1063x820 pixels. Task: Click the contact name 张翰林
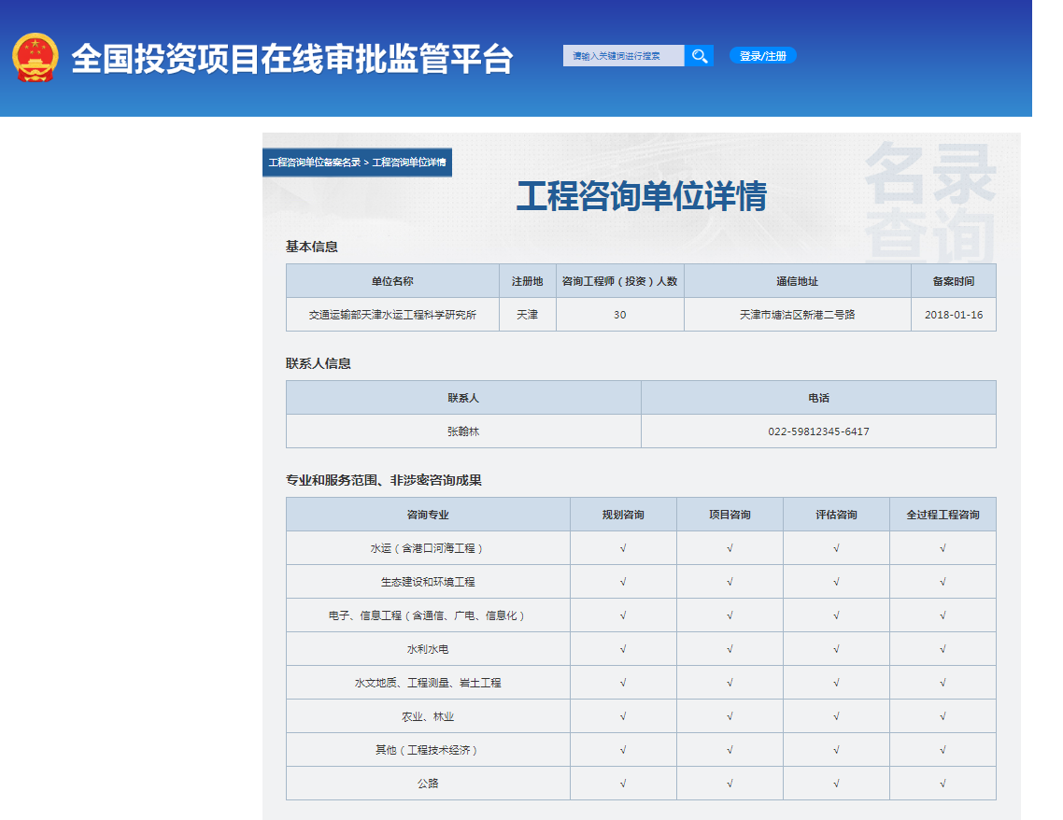(x=463, y=430)
